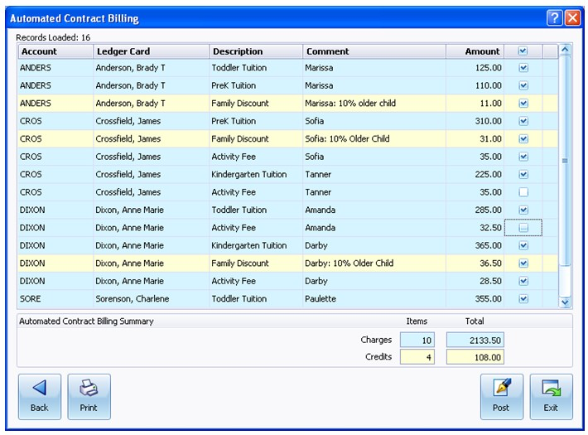Uncheck Sorenson Toddler Tuition 355.00 checkbox

point(523,299)
